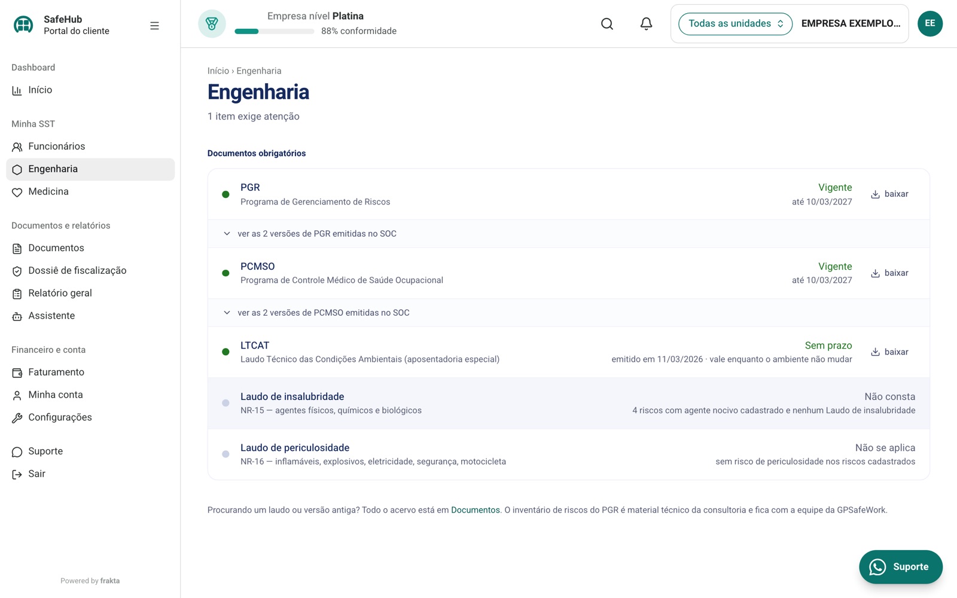Click Medicina heart icon
Viewport: 957px width, 598px height.
click(x=17, y=192)
